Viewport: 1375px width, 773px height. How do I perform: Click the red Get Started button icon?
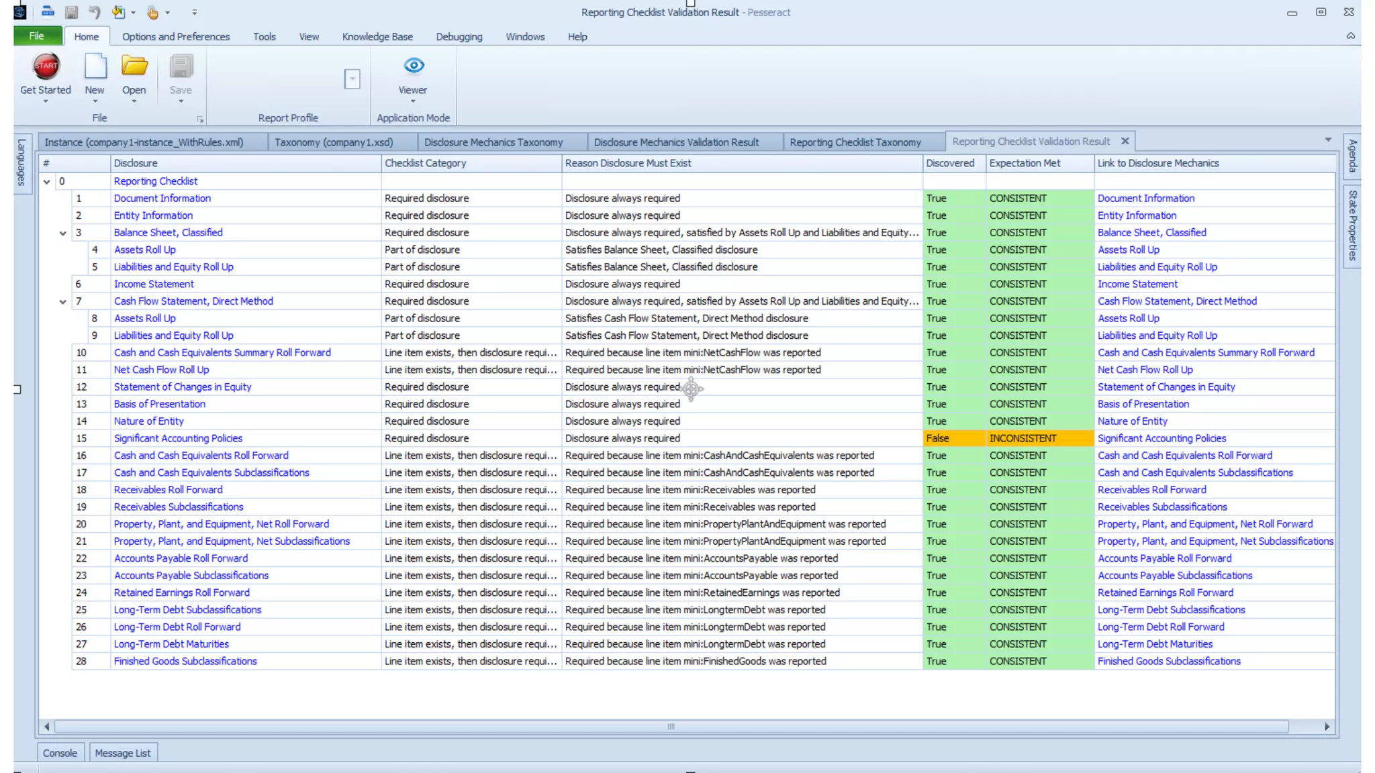point(46,66)
